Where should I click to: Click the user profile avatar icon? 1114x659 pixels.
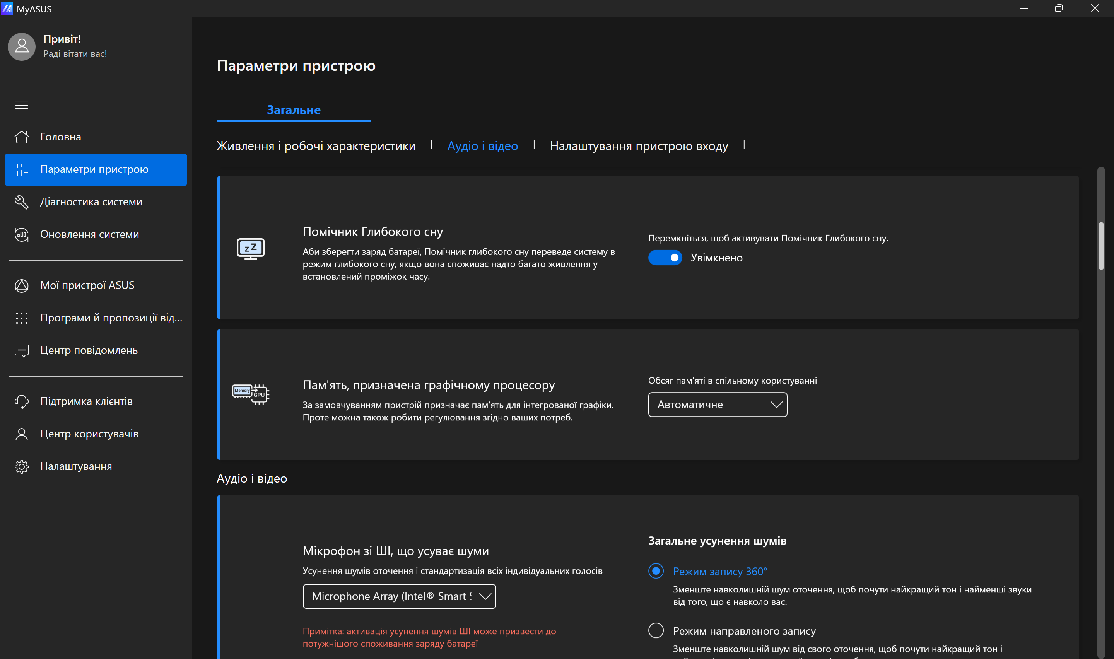(21, 46)
